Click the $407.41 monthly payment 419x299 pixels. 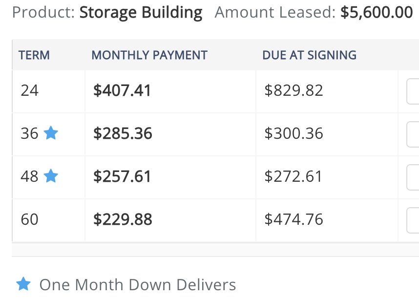tap(122, 90)
